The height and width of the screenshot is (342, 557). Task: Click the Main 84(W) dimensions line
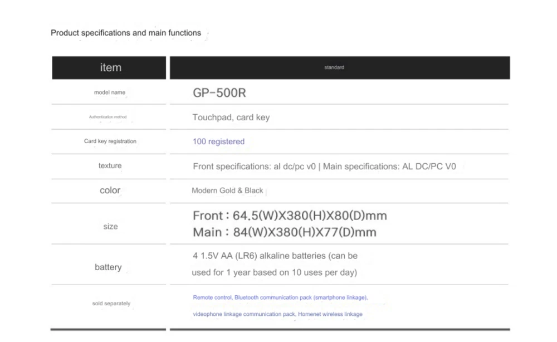click(284, 232)
